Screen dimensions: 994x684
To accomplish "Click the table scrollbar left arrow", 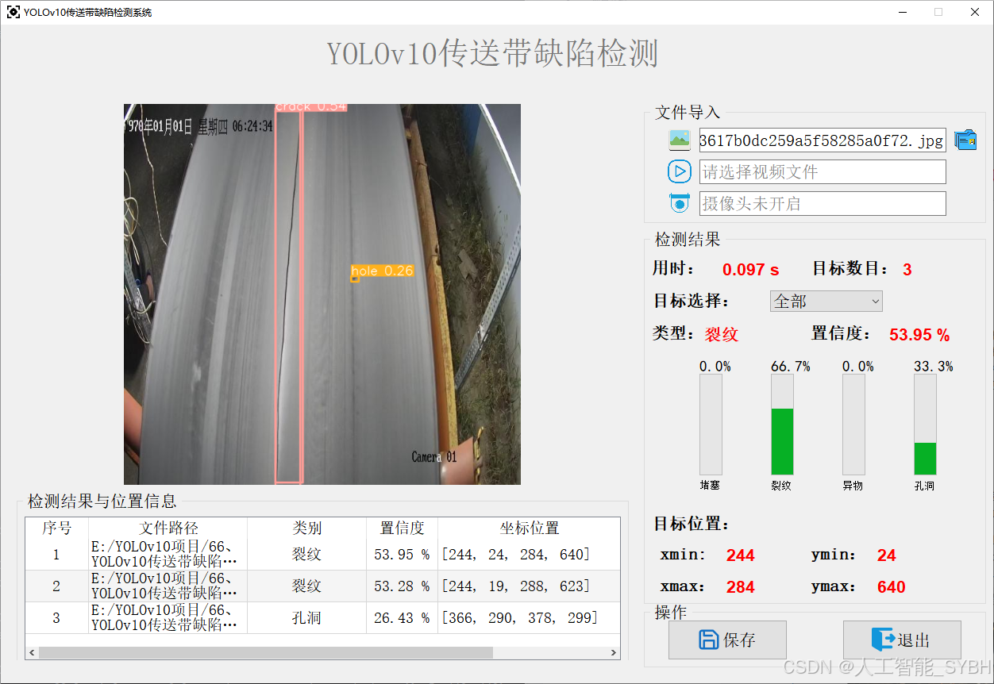I will [32, 652].
